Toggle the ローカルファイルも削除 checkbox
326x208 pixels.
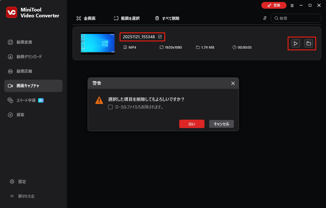tap(110, 107)
